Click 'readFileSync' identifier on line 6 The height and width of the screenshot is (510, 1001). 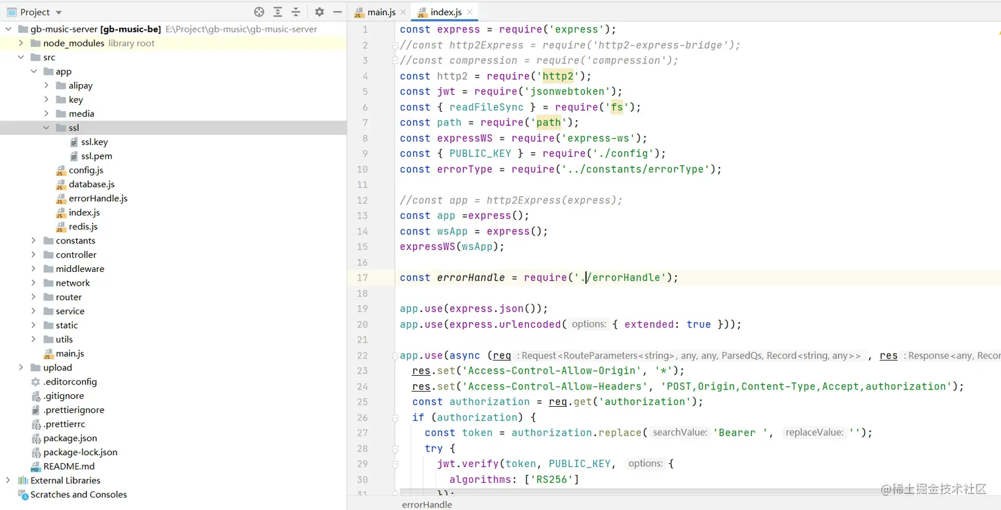487,107
